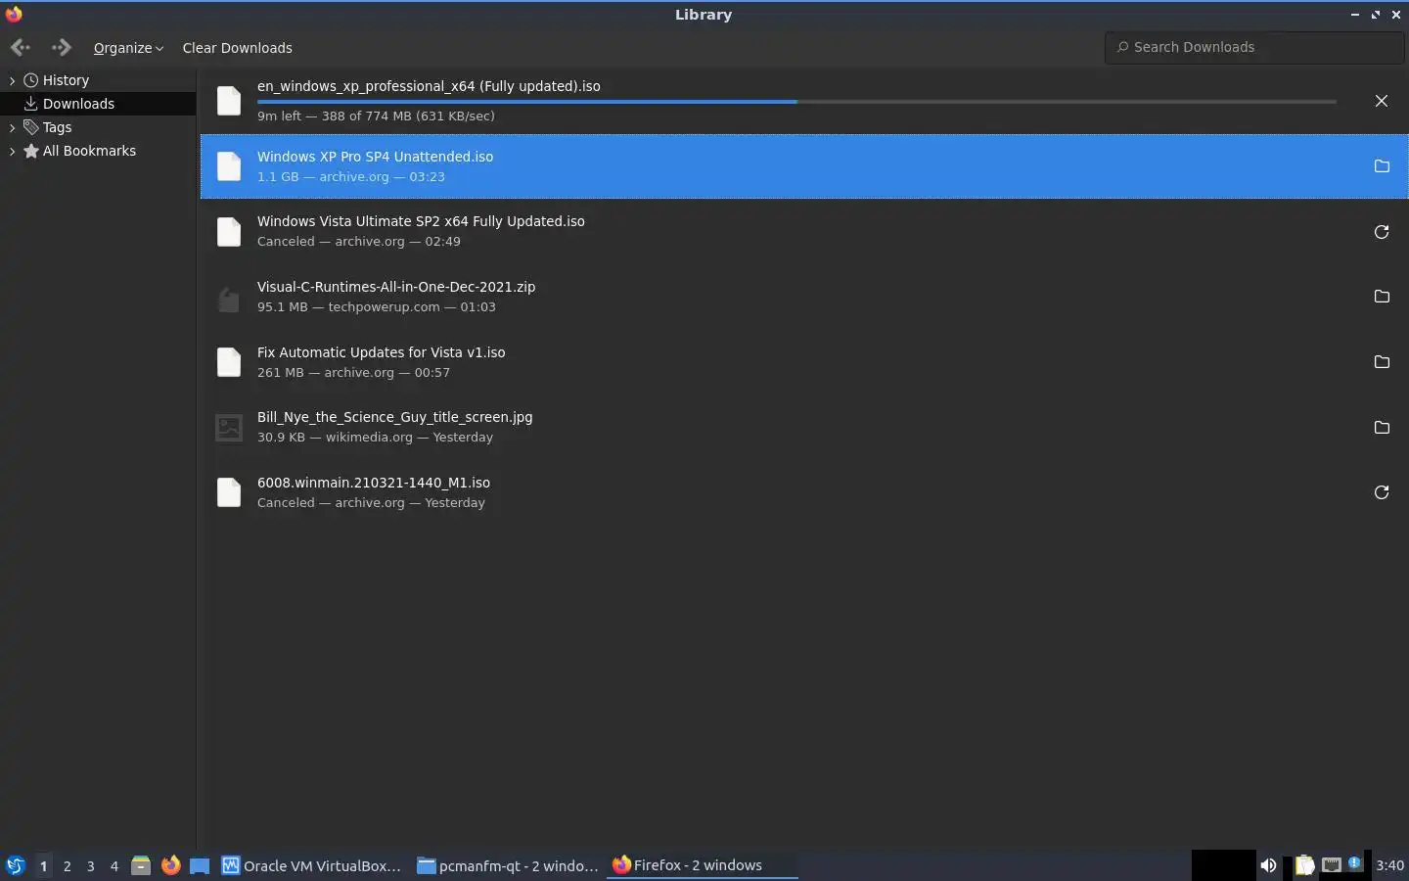Launch file manager from taskbar quick launch
1409x881 pixels.
click(x=141, y=865)
